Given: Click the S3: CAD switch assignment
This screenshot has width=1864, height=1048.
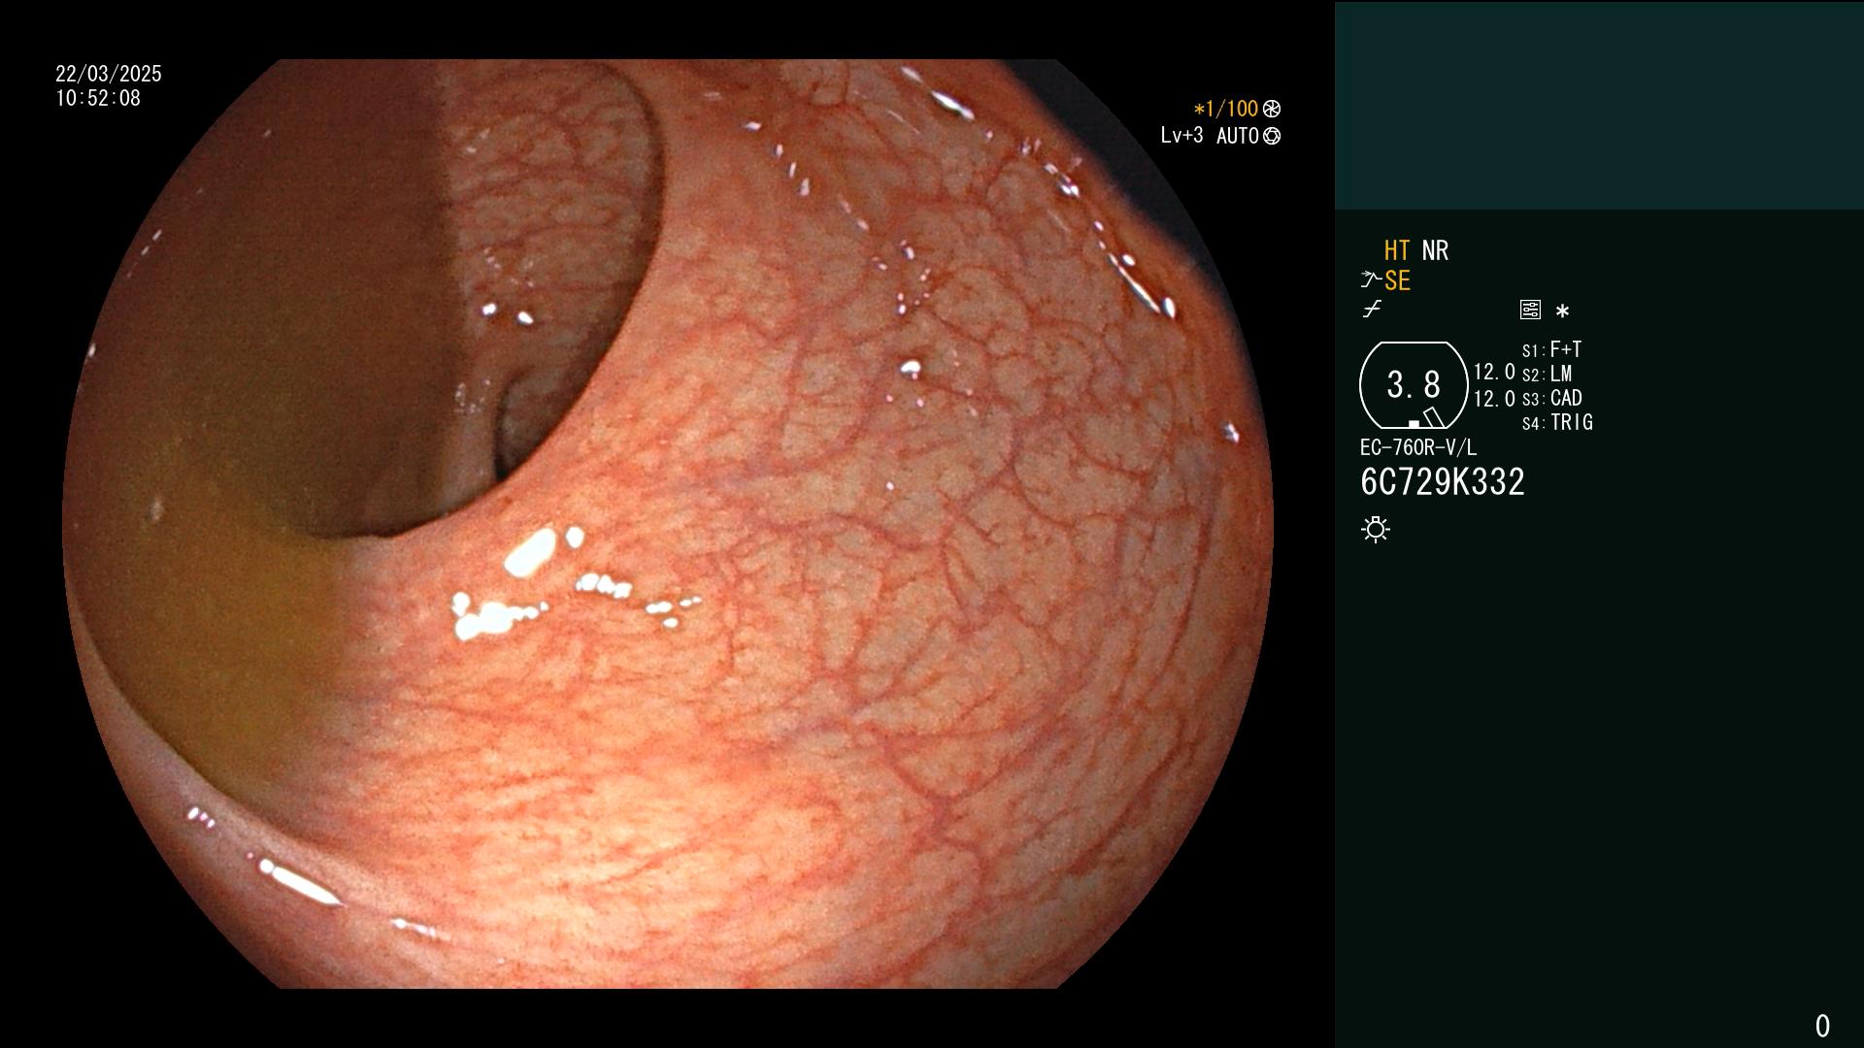Looking at the screenshot, I should tap(1552, 398).
